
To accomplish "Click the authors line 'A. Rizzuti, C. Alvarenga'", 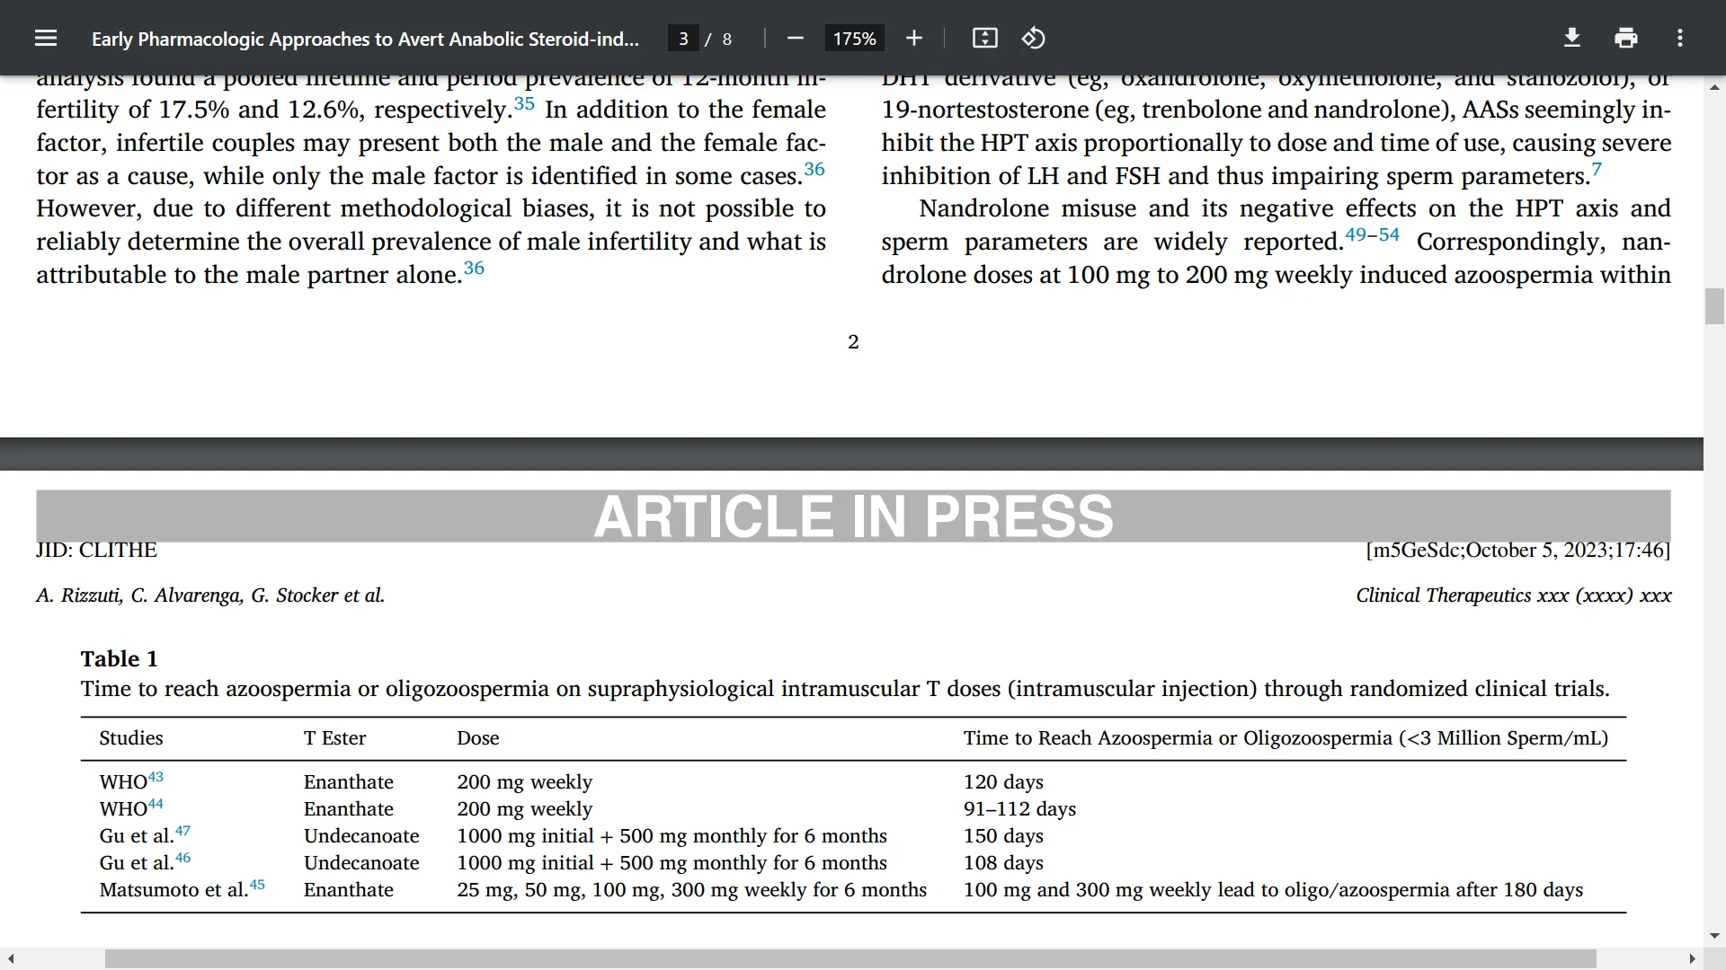I will point(210,595).
